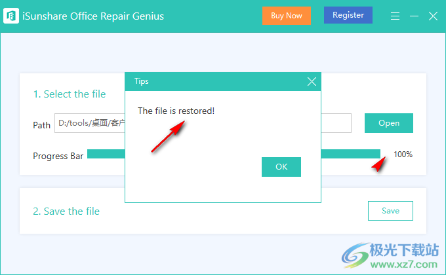Close the Tips dialog with X

pyautogui.click(x=312, y=82)
